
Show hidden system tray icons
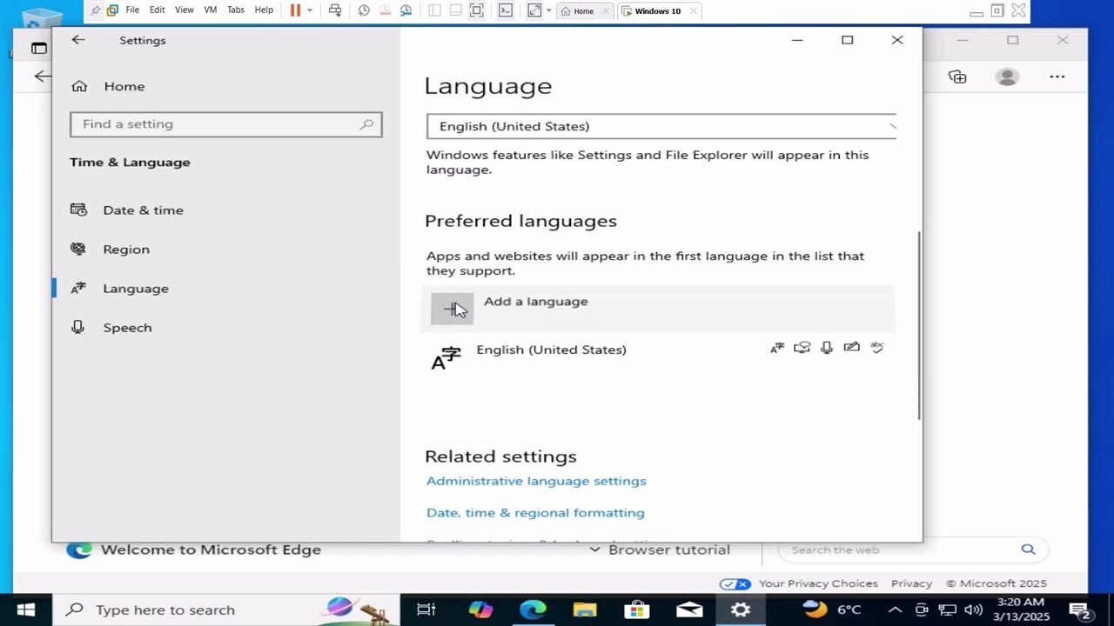[x=895, y=609]
